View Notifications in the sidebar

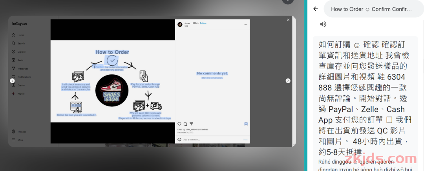click(21, 77)
